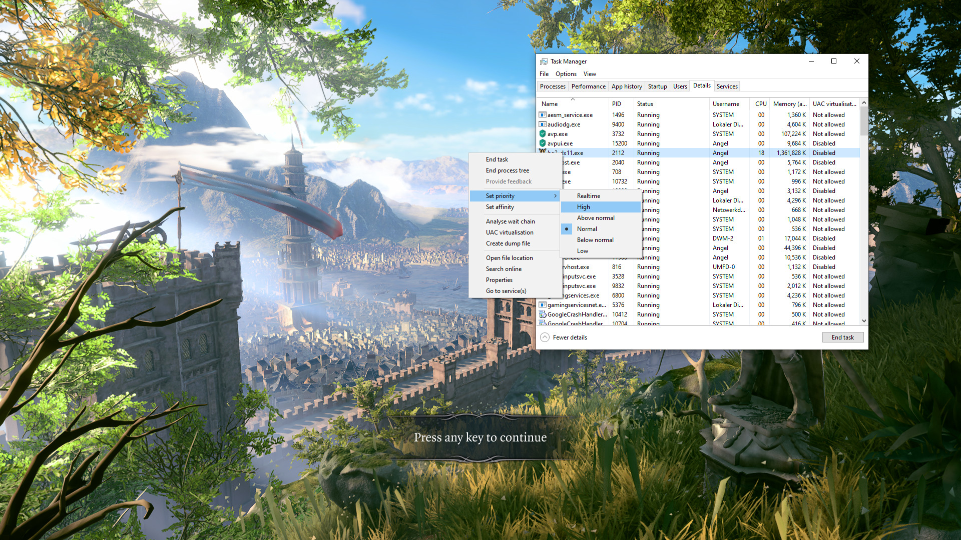This screenshot has height=540, width=961.
Task: Select the Normal priority radio option
Action: 587,229
